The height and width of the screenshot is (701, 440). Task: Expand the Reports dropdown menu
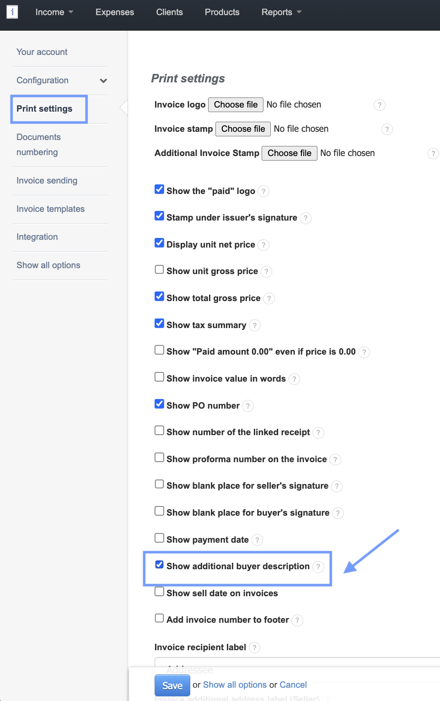pyautogui.click(x=281, y=12)
